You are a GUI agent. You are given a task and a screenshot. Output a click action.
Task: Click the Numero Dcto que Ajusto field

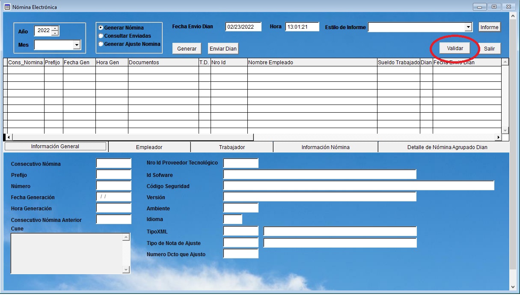[241, 254]
